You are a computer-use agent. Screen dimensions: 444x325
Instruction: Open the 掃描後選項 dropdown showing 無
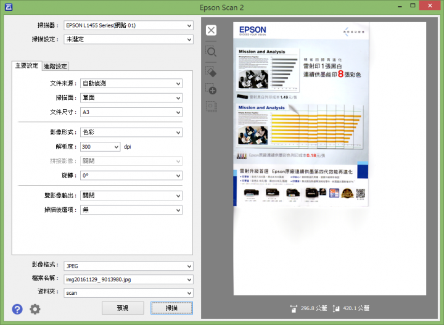click(x=131, y=210)
